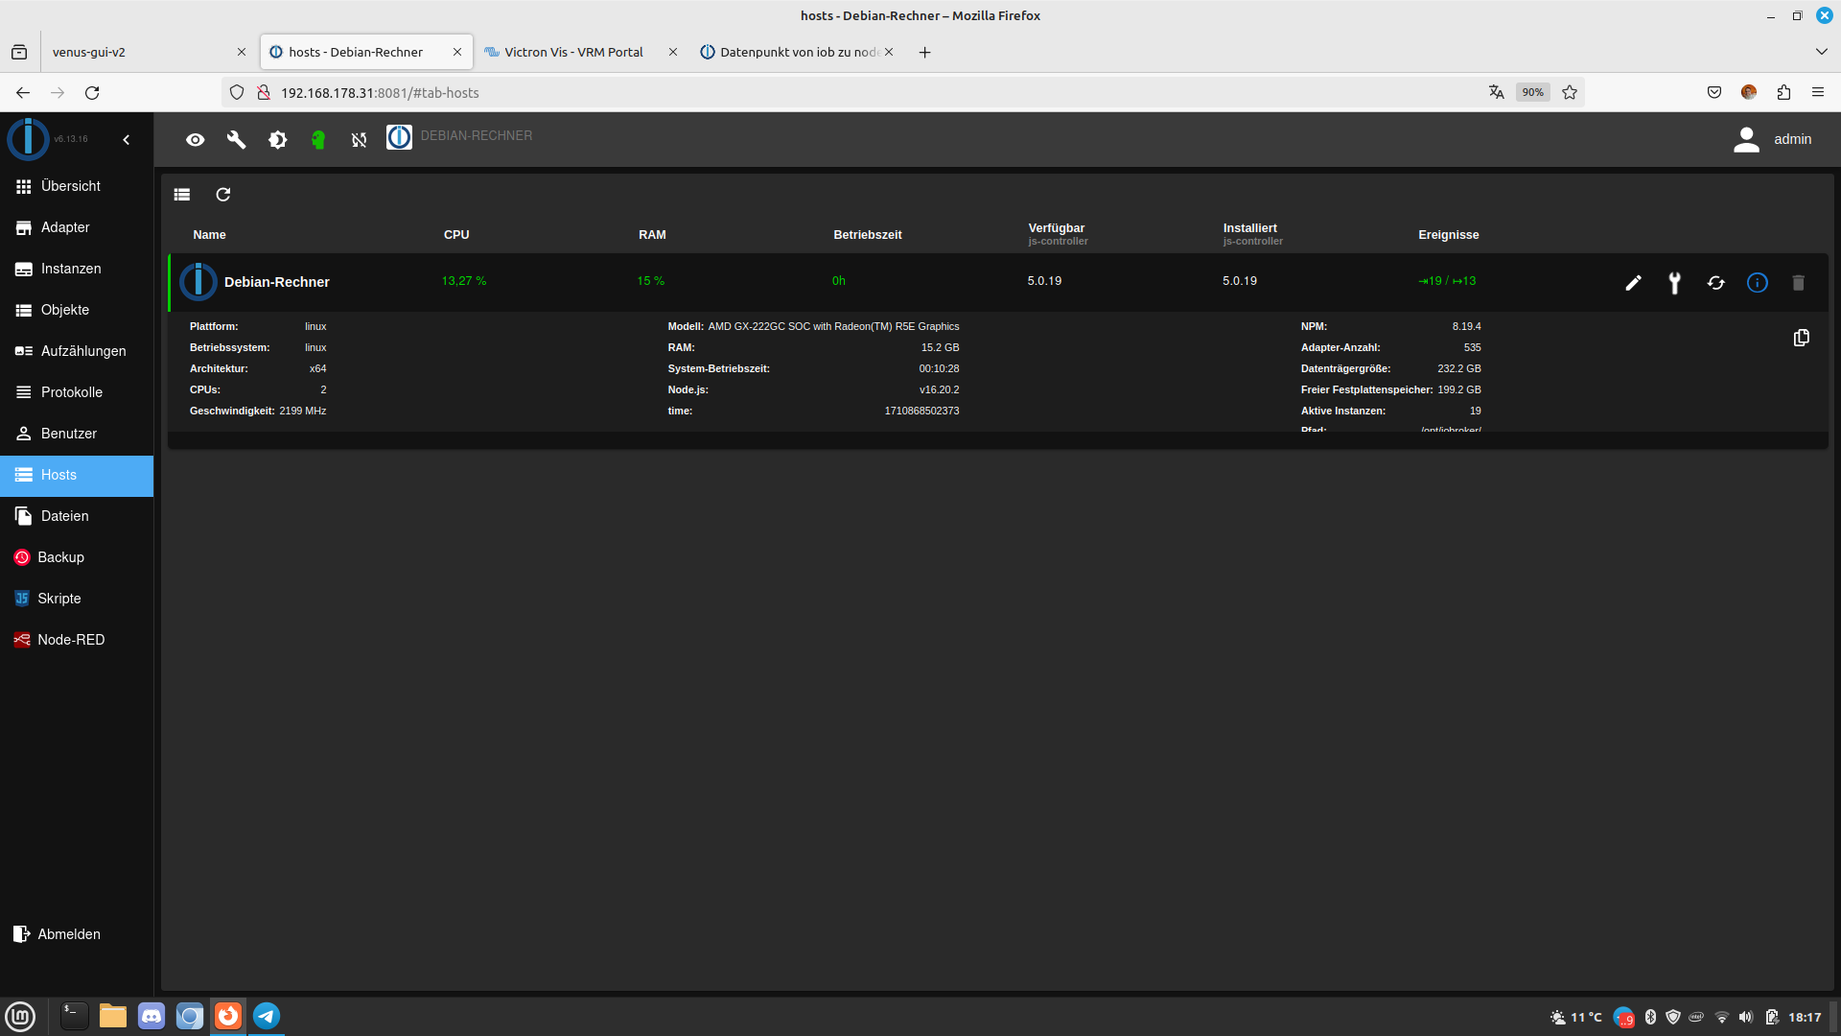The width and height of the screenshot is (1841, 1036).
Task: Click the eye visibility icon in top toolbar
Action: tap(196, 140)
